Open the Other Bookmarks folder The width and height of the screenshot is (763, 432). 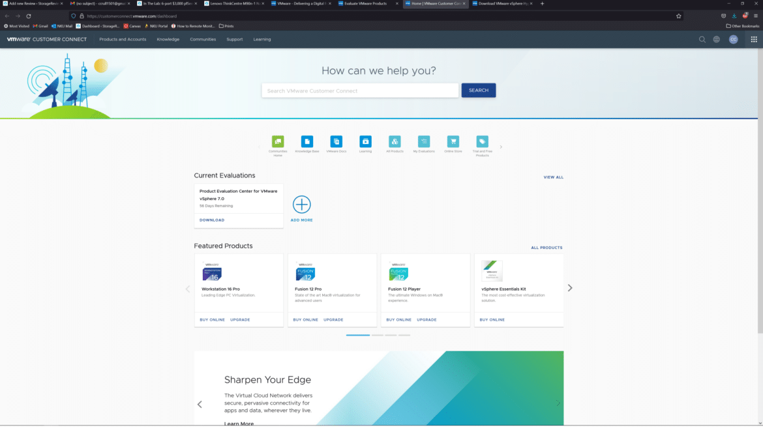(743, 26)
